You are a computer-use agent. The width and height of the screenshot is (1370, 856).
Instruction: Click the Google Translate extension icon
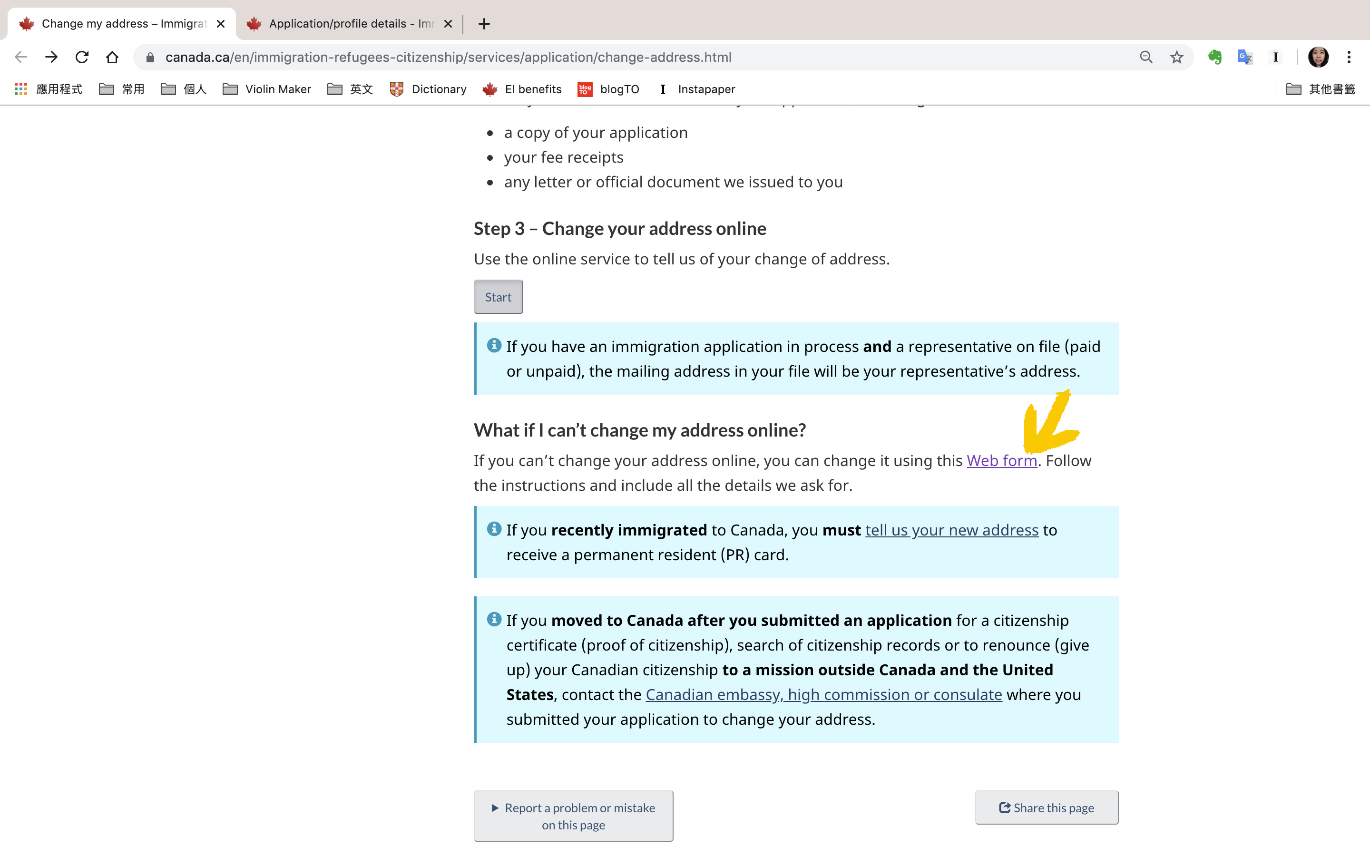click(x=1245, y=56)
